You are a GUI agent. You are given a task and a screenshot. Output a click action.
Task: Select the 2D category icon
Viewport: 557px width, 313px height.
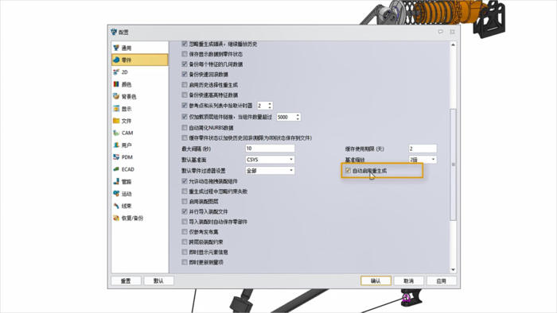(116, 72)
